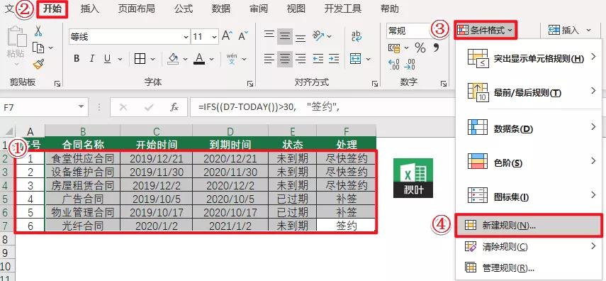Click the red font color button
The image size is (606, 281).
coord(199,59)
